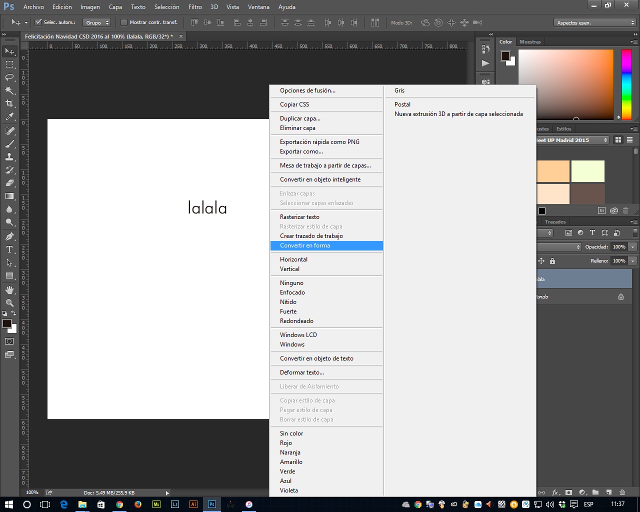Select the Clone Stamp tool
Image resolution: width=640 pixels, height=512 pixels.
pos(9,157)
